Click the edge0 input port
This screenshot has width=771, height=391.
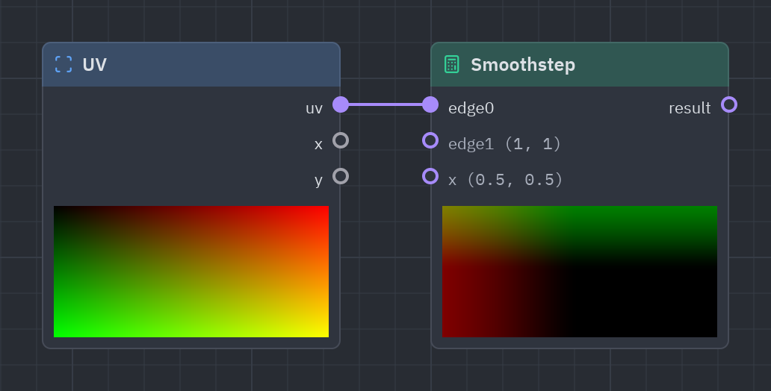pyautogui.click(x=430, y=104)
